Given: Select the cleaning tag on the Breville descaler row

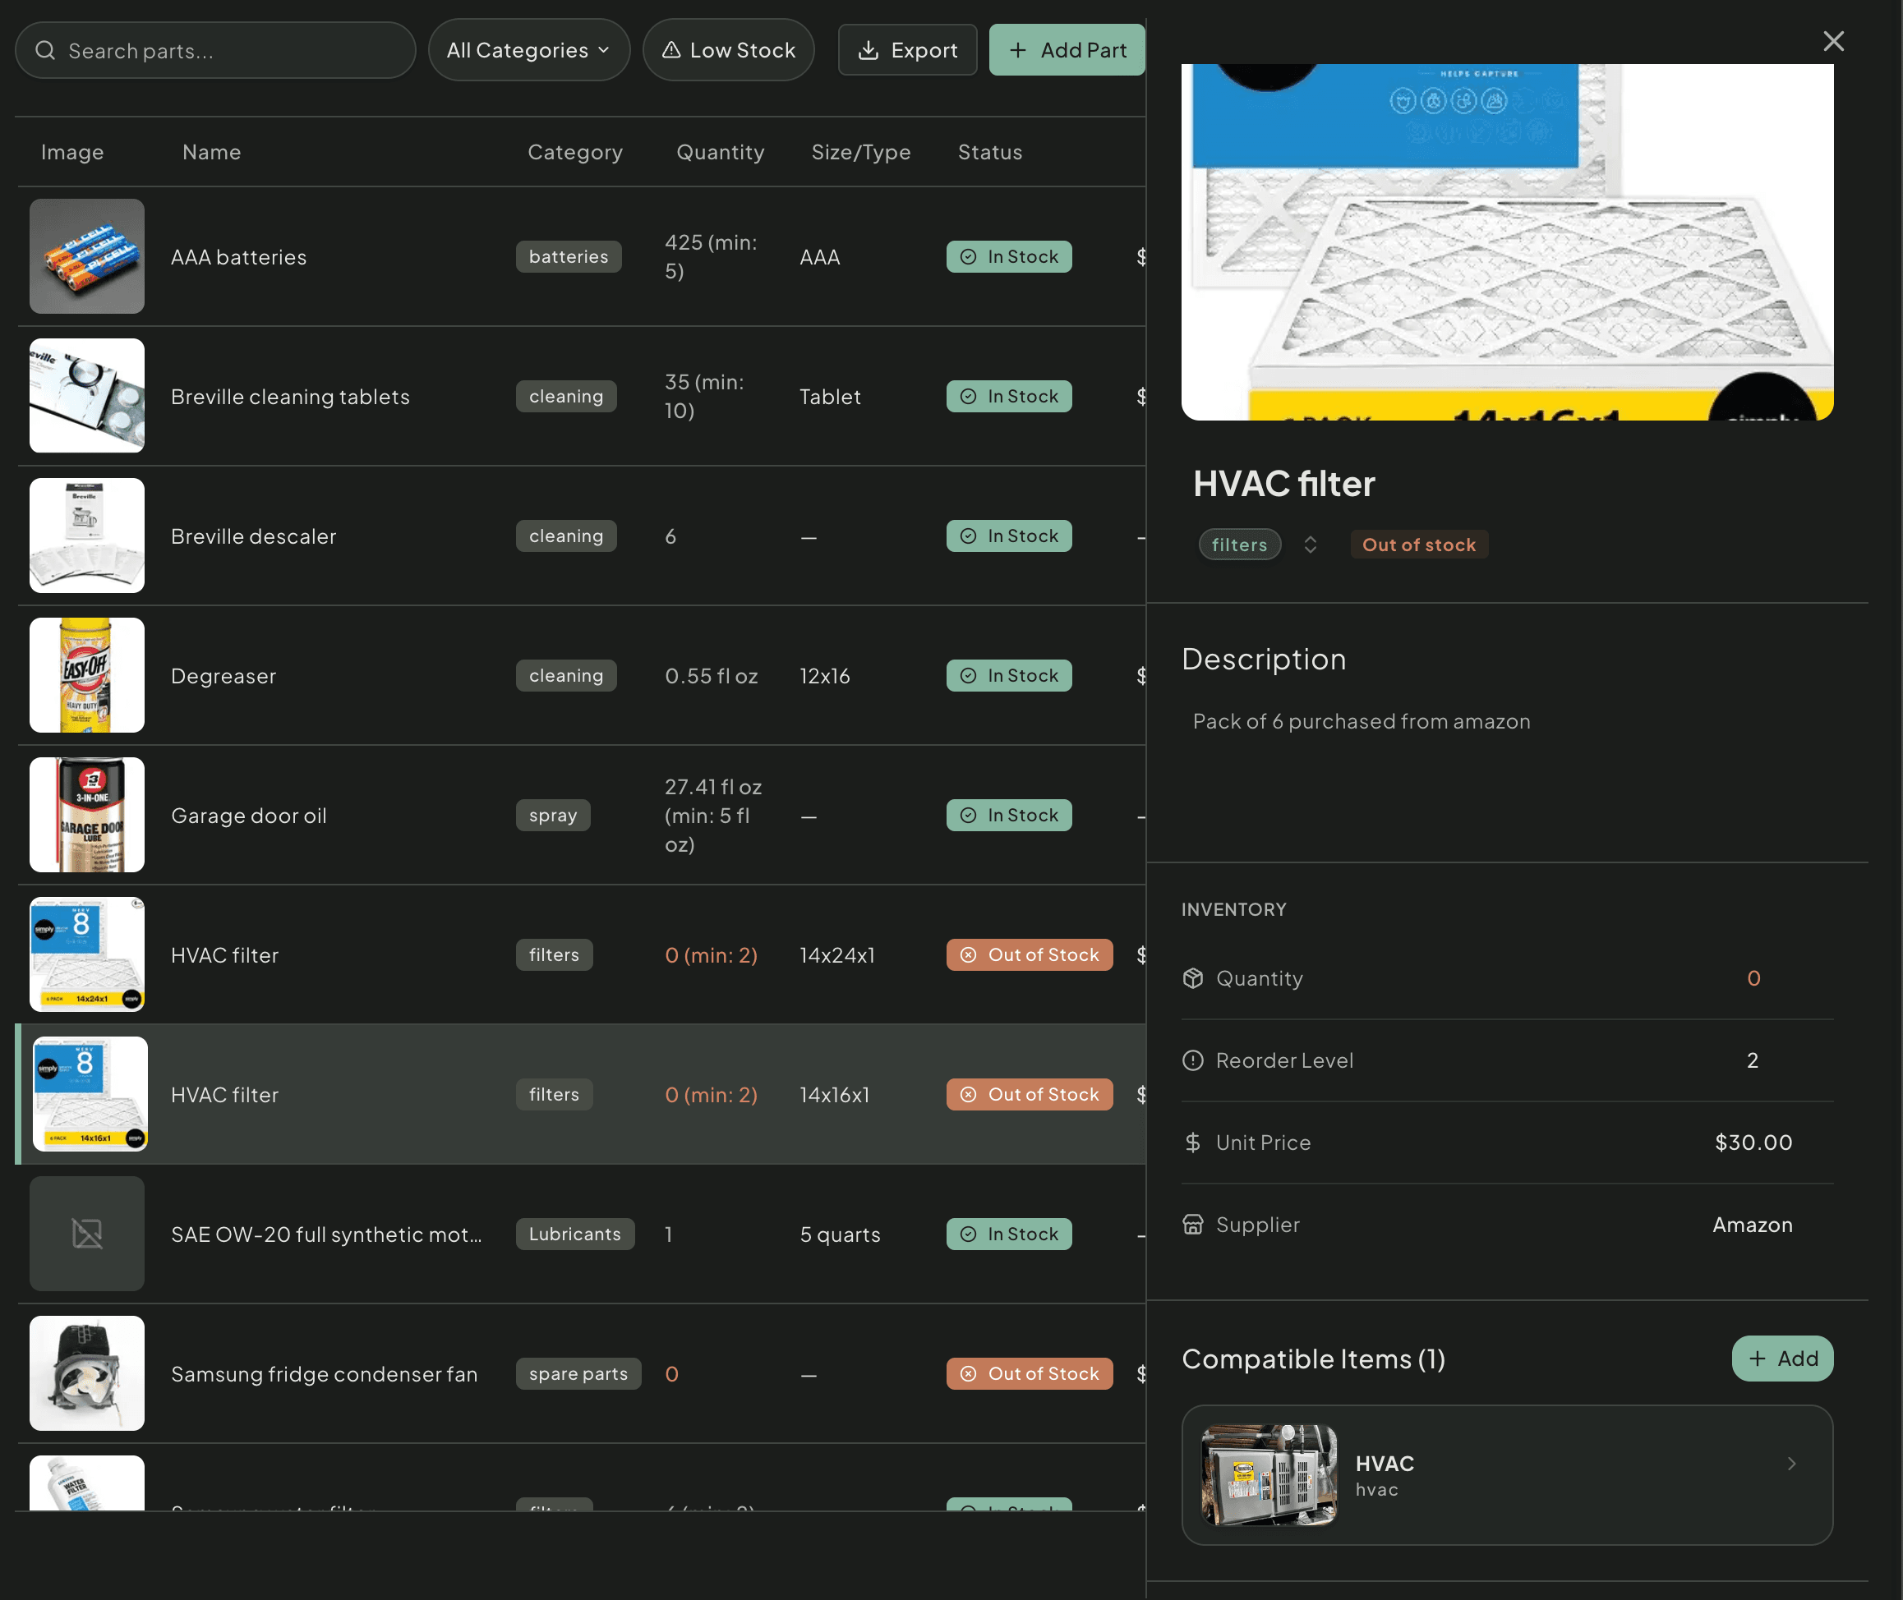Looking at the screenshot, I should tap(565, 536).
